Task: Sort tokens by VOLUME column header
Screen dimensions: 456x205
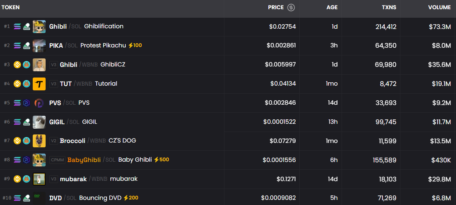Action: pyautogui.click(x=439, y=7)
